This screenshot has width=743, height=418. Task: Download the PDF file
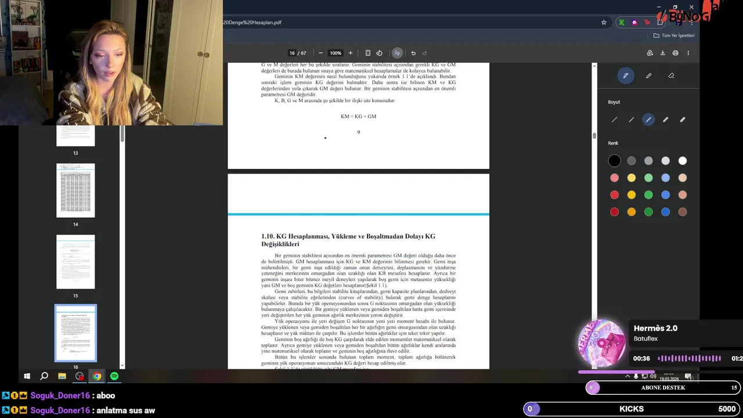pyautogui.click(x=662, y=53)
